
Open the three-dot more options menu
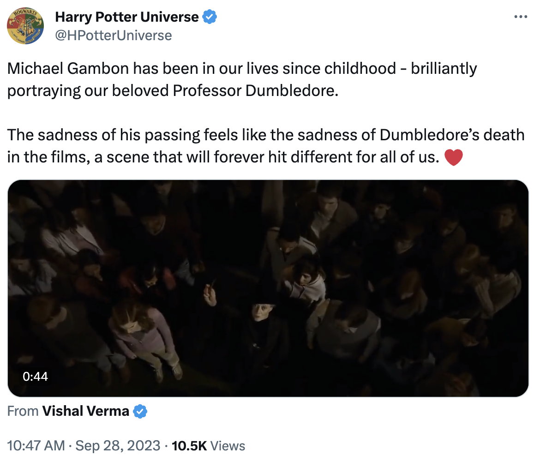coord(520,17)
